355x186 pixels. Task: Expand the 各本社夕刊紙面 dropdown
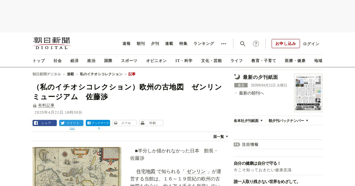tap(248, 121)
